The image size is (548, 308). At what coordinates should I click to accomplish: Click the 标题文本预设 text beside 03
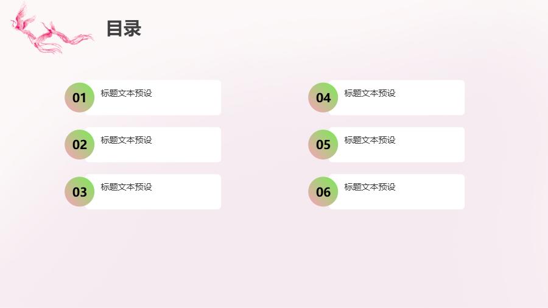tap(126, 187)
